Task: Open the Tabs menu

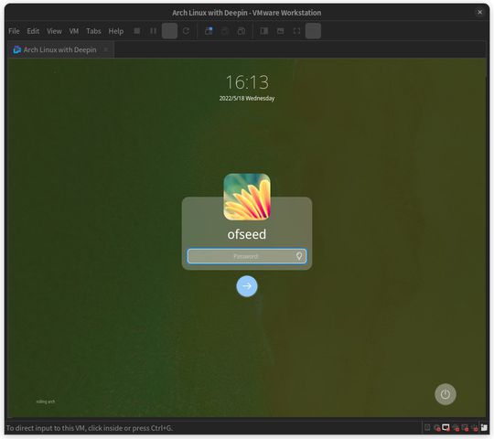Action: pos(93,31)
